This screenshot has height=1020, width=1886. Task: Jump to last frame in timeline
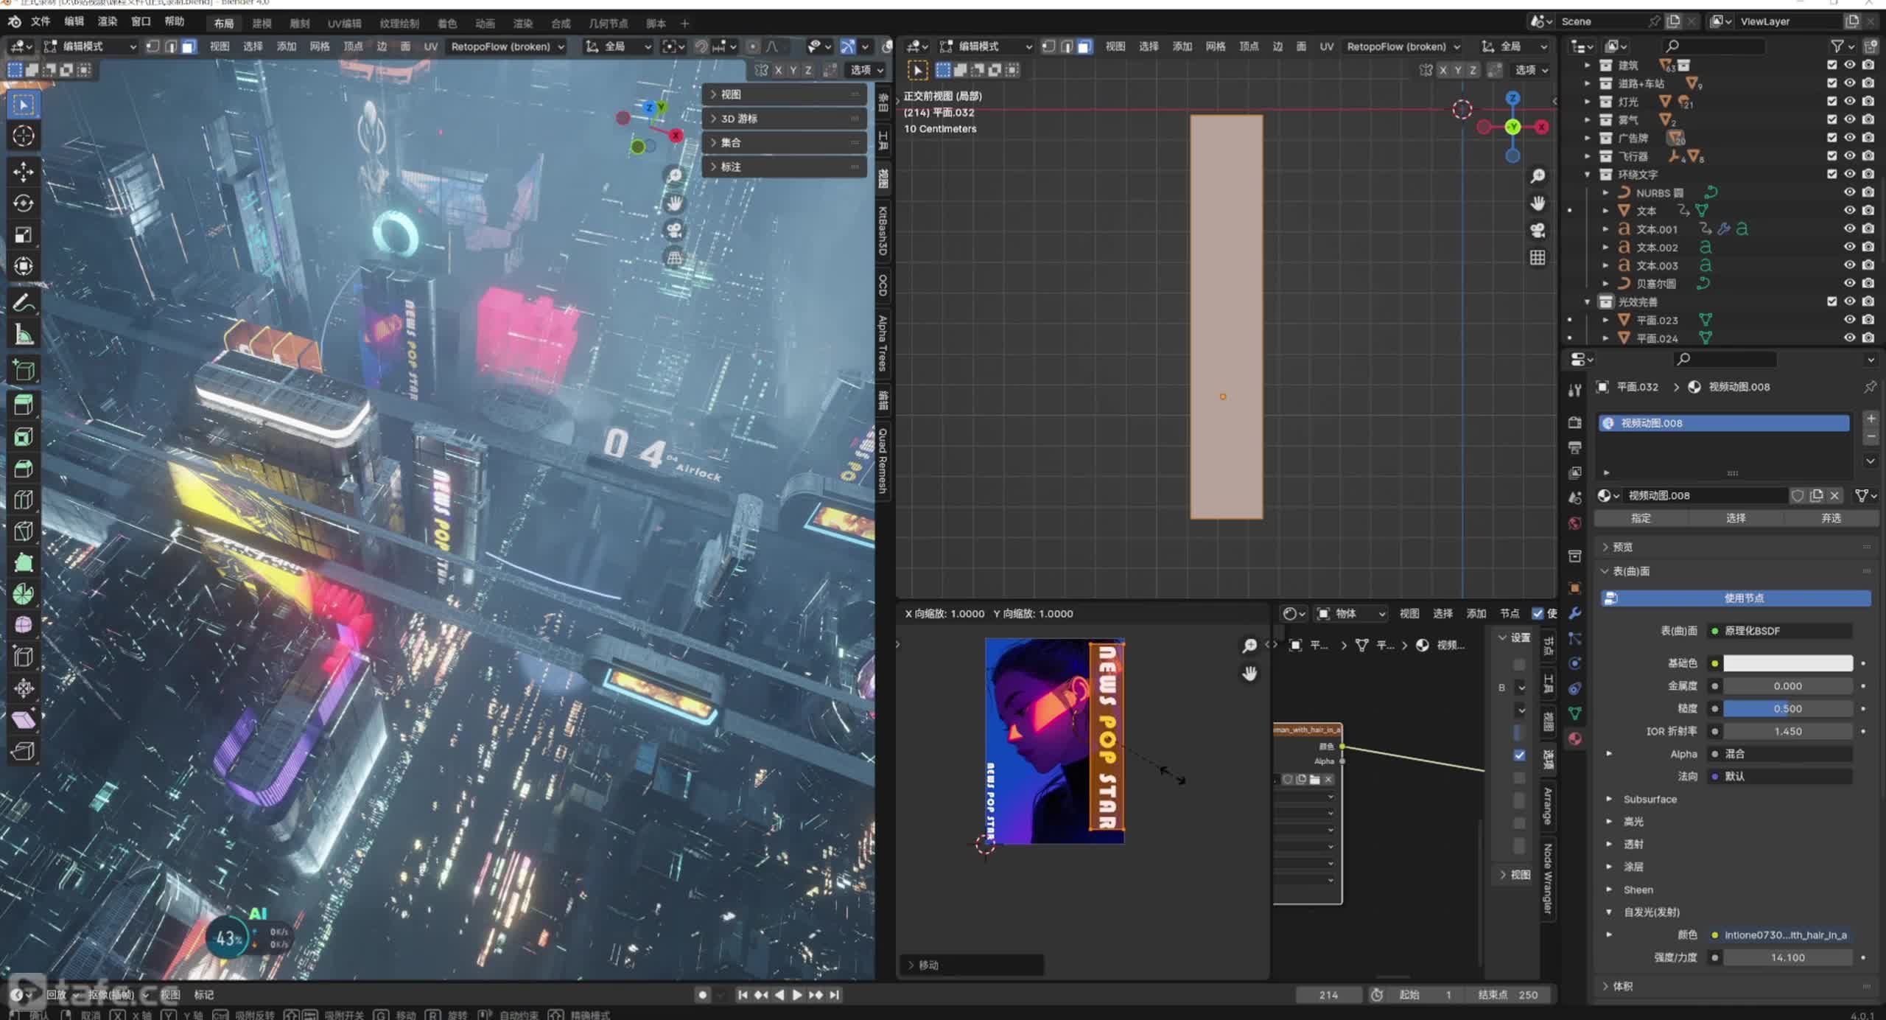(x=834, y=995)
